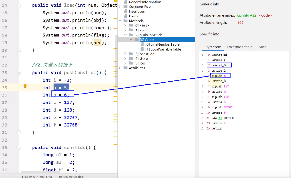Viewport: 291px width, 178px height.
Task: Click the constLdc folder icon
Action: pyautogui.click(x=131, y=54)
